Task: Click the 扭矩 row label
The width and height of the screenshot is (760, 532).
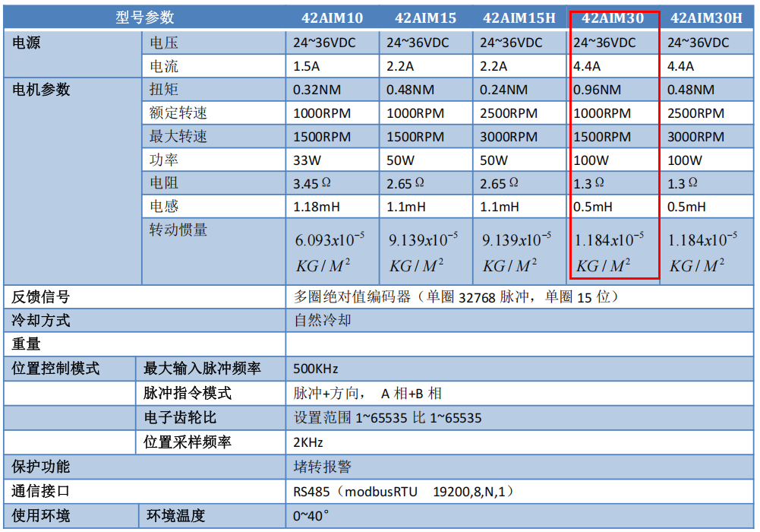Action: coord(164,89)
